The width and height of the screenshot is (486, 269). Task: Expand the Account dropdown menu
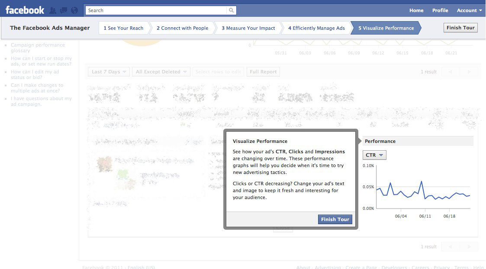[469, 10]
